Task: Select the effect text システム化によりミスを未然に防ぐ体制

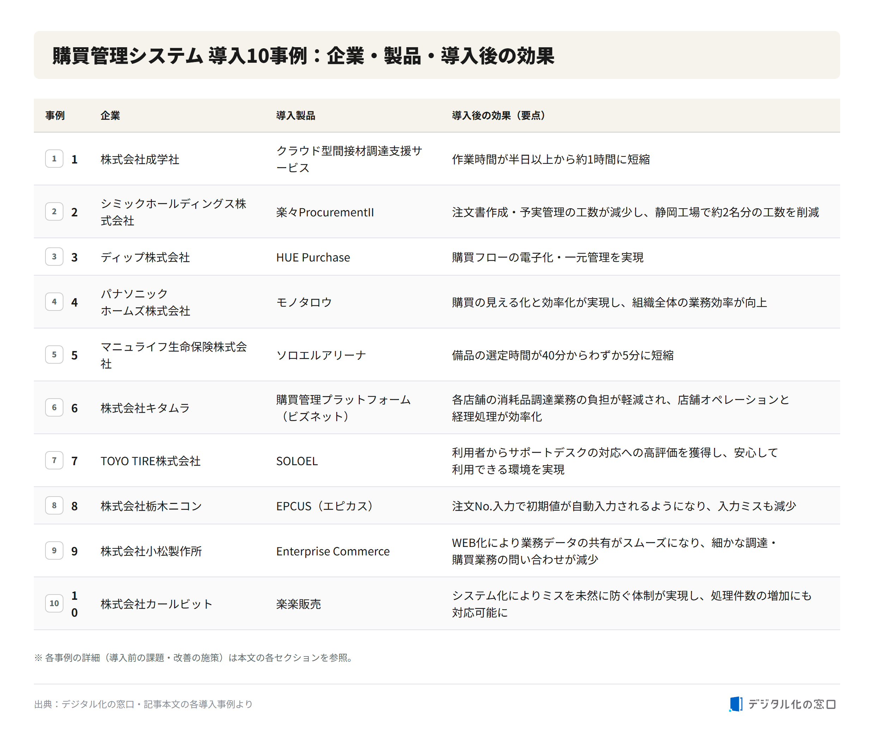Action: tap(632, 604)
